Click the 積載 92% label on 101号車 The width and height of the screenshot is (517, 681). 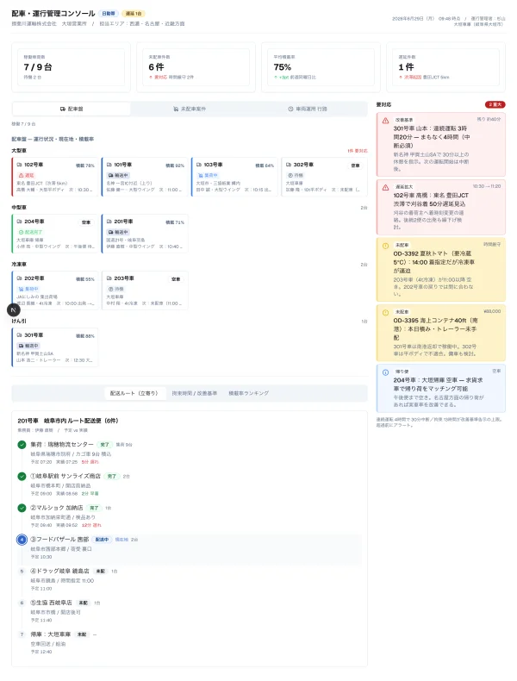[175, 166]
